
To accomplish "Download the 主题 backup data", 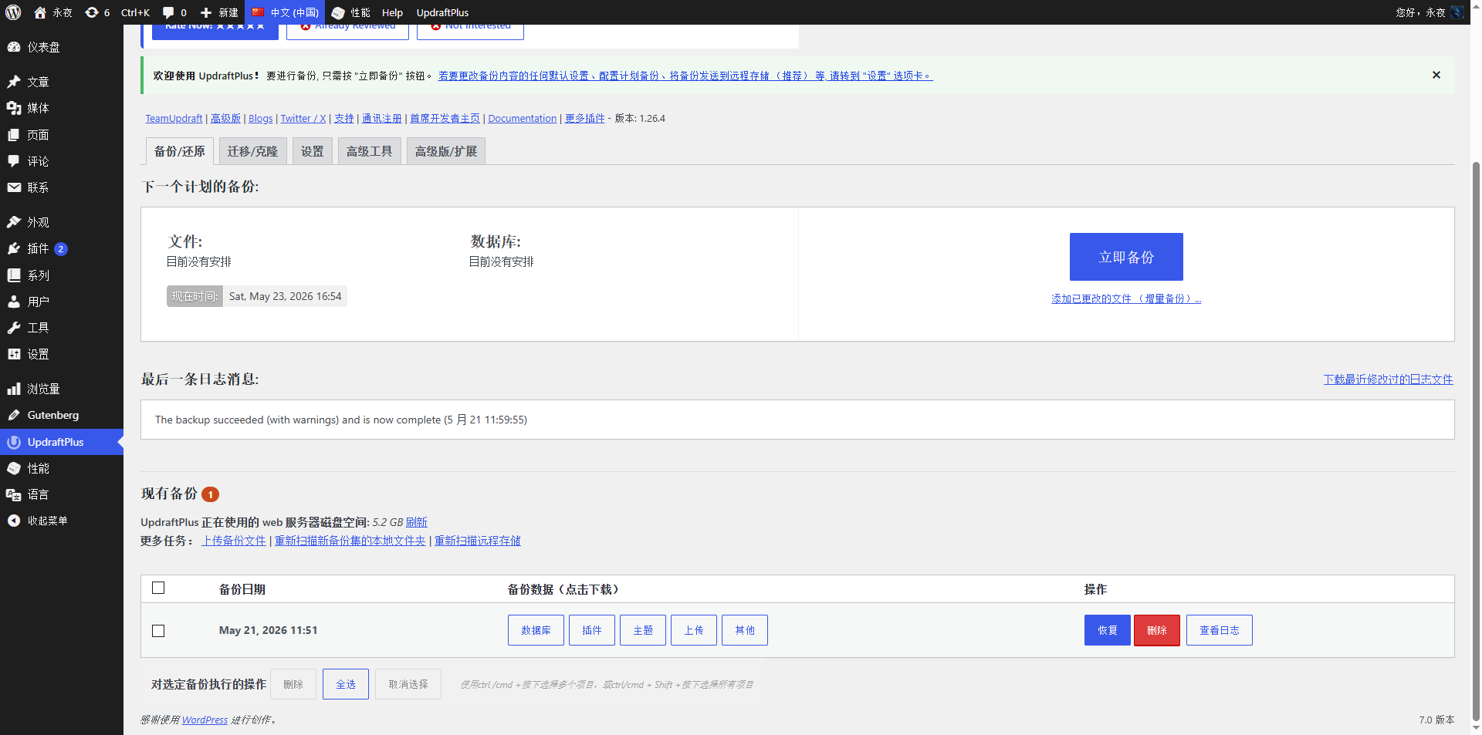I will coord(643,630).
